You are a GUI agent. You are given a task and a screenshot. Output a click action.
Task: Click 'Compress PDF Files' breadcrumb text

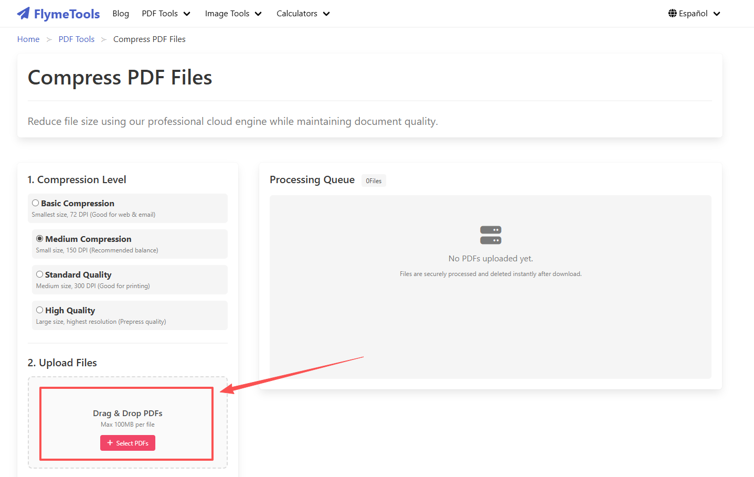150,39
